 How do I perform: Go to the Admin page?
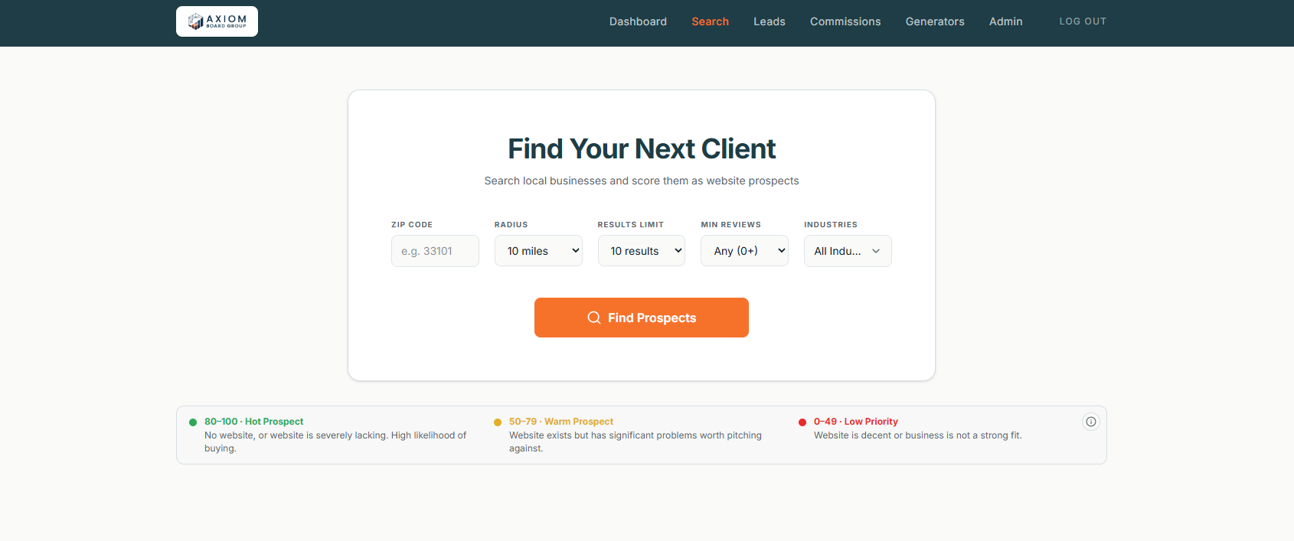[1005, 21]
